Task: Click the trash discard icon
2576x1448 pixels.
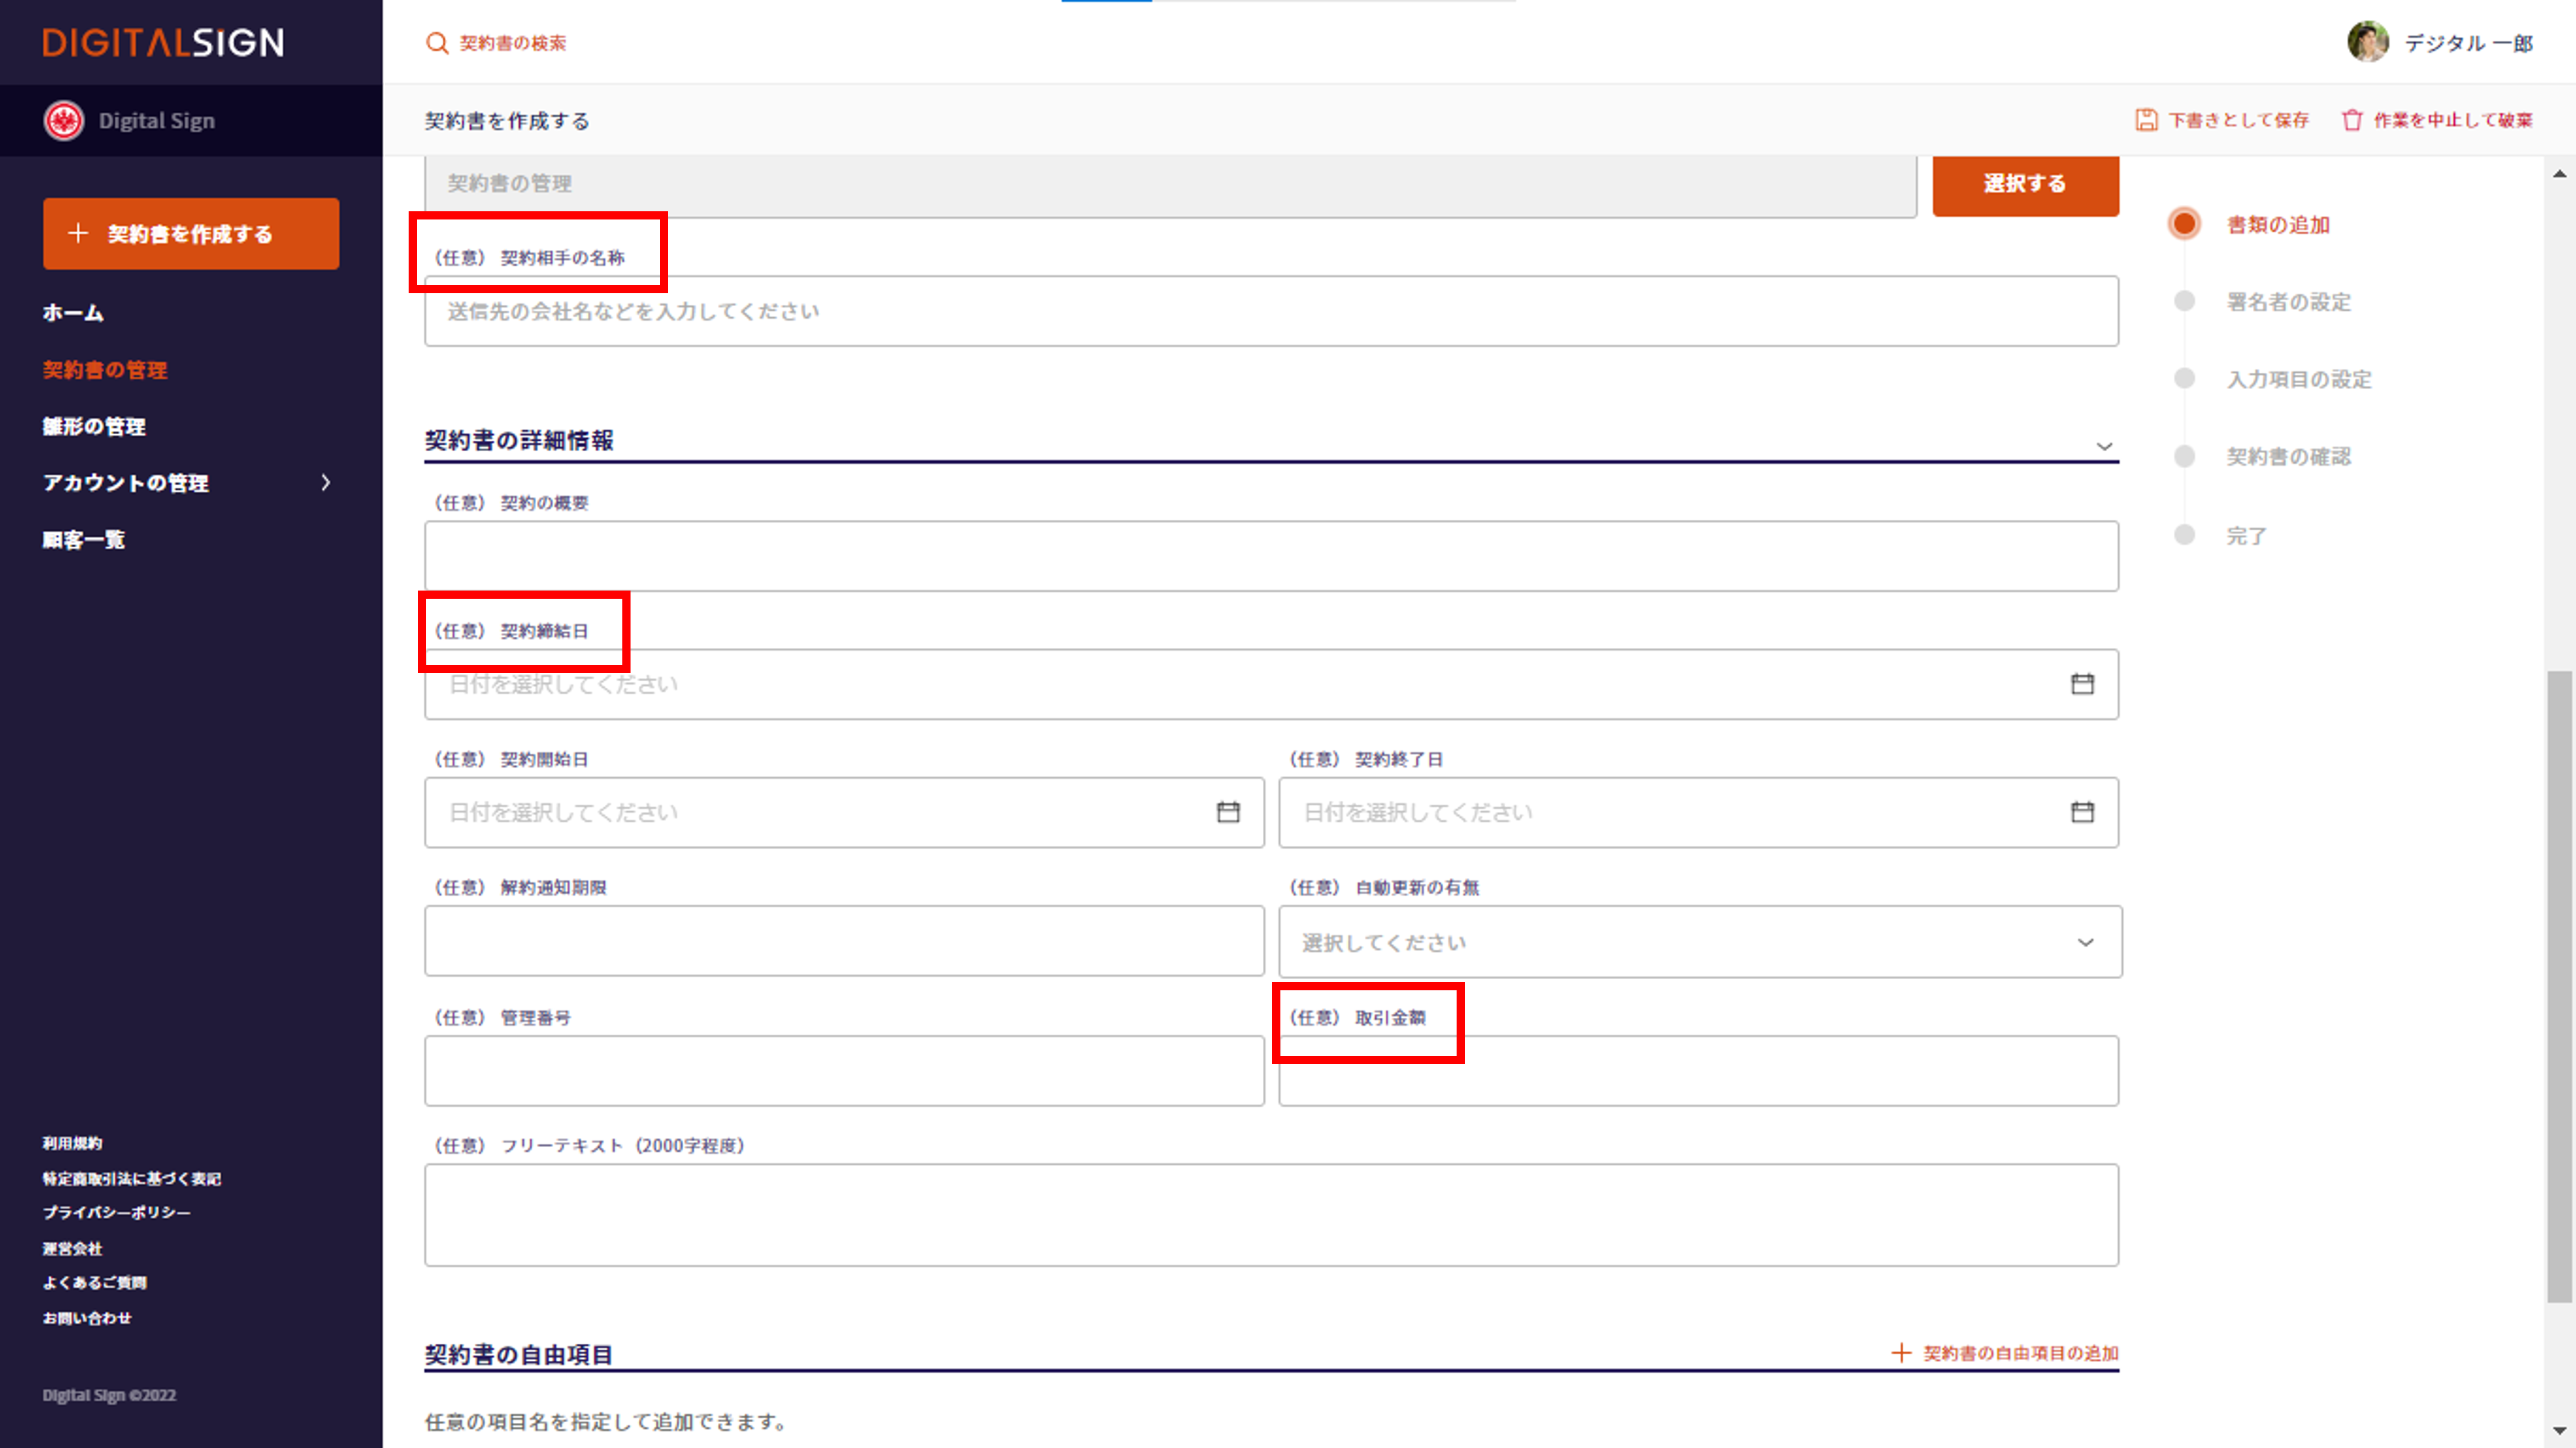Action: click(x=2352, y=120)
